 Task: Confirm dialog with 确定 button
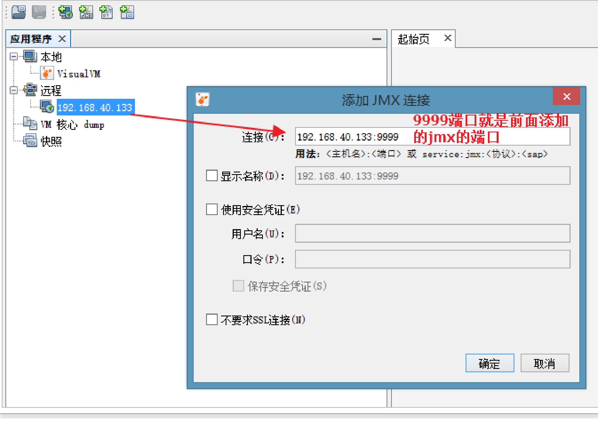489,363
